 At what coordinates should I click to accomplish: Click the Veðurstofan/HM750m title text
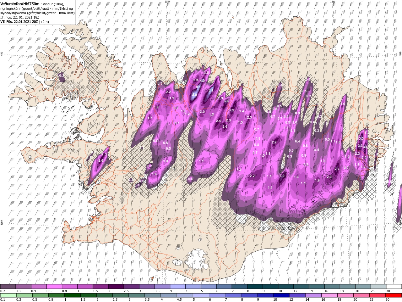pos(20,3)
